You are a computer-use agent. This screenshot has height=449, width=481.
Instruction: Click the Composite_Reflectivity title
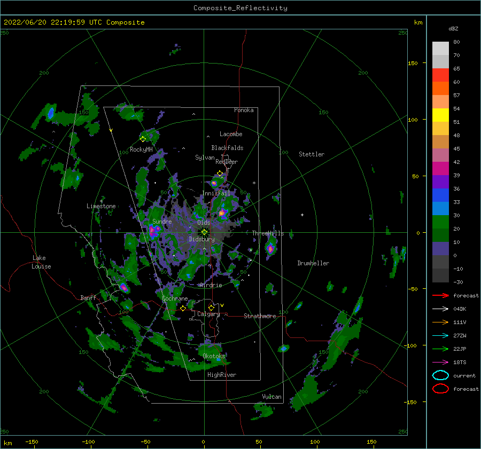(x=240, y=8)
